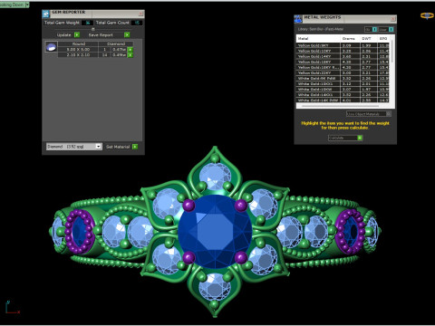Select the large blue center stone on the ring

tap(215, 232)
